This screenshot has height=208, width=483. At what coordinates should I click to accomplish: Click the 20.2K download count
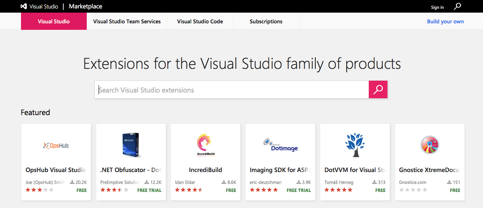pyautogui.click(x=81, y=182)
